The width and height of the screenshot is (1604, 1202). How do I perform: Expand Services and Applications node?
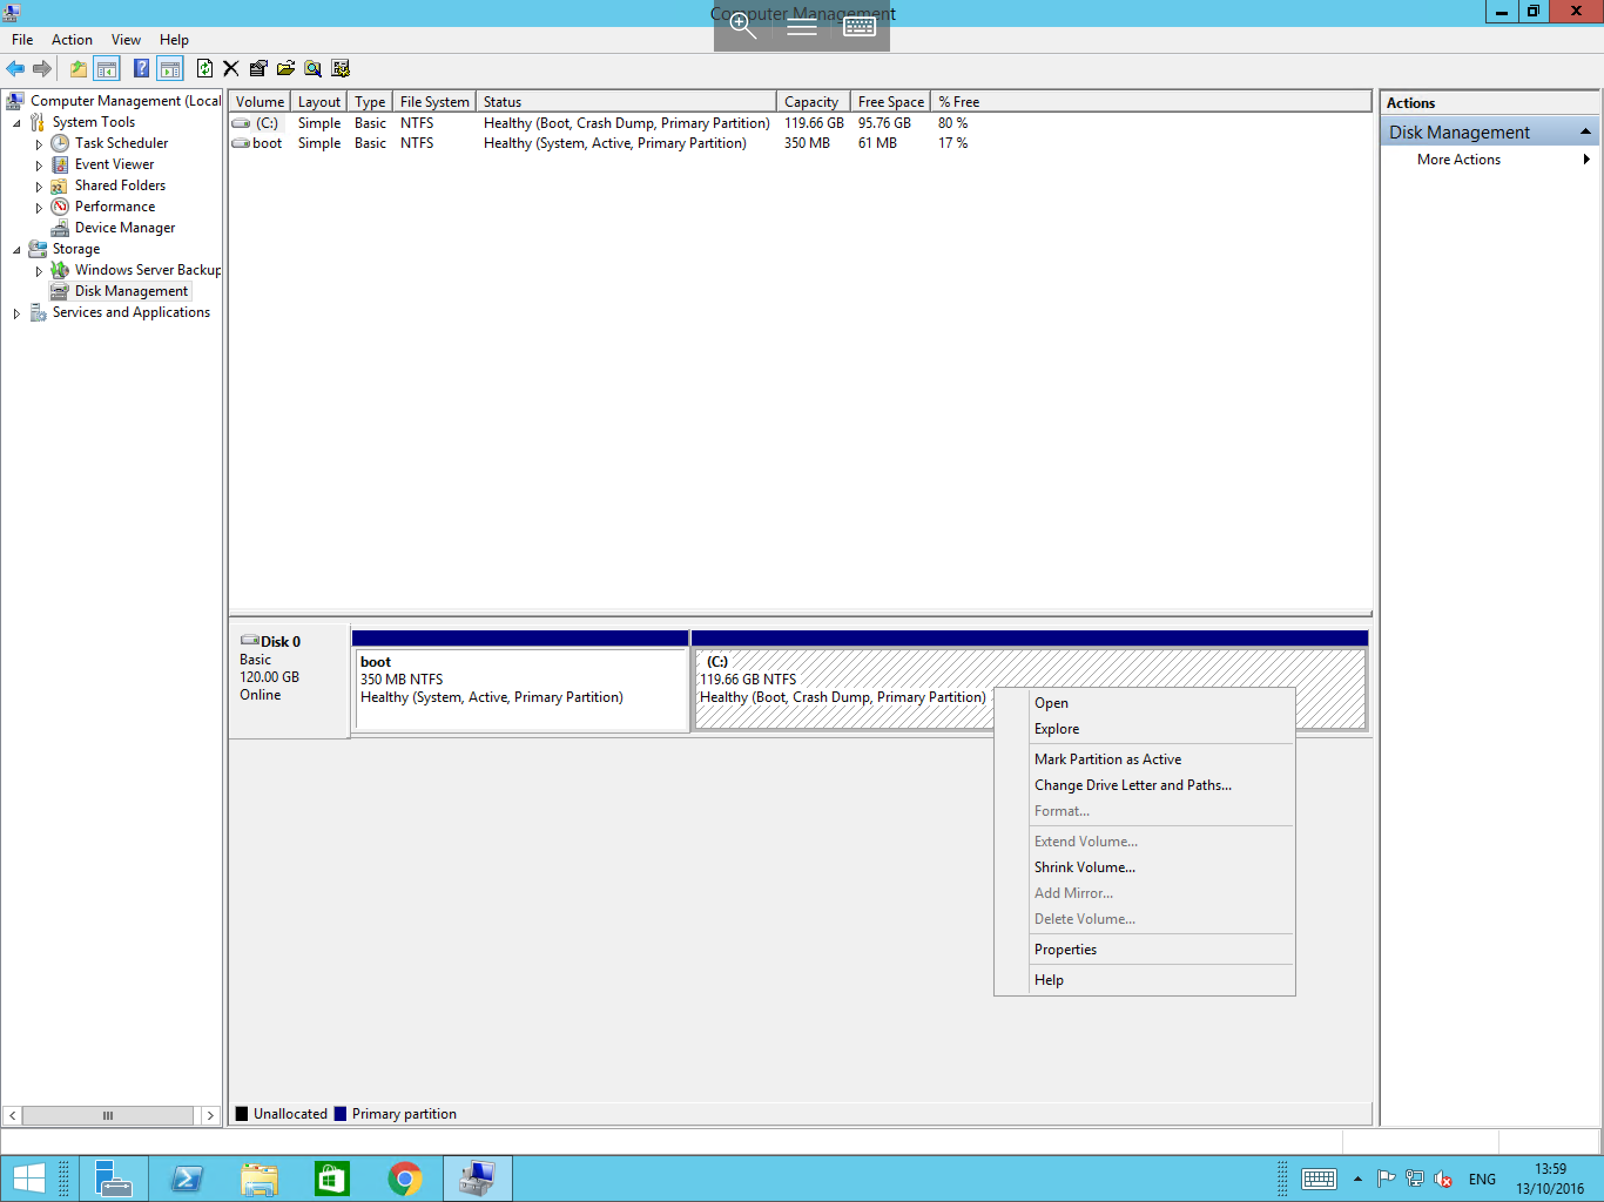click(16, 313)
